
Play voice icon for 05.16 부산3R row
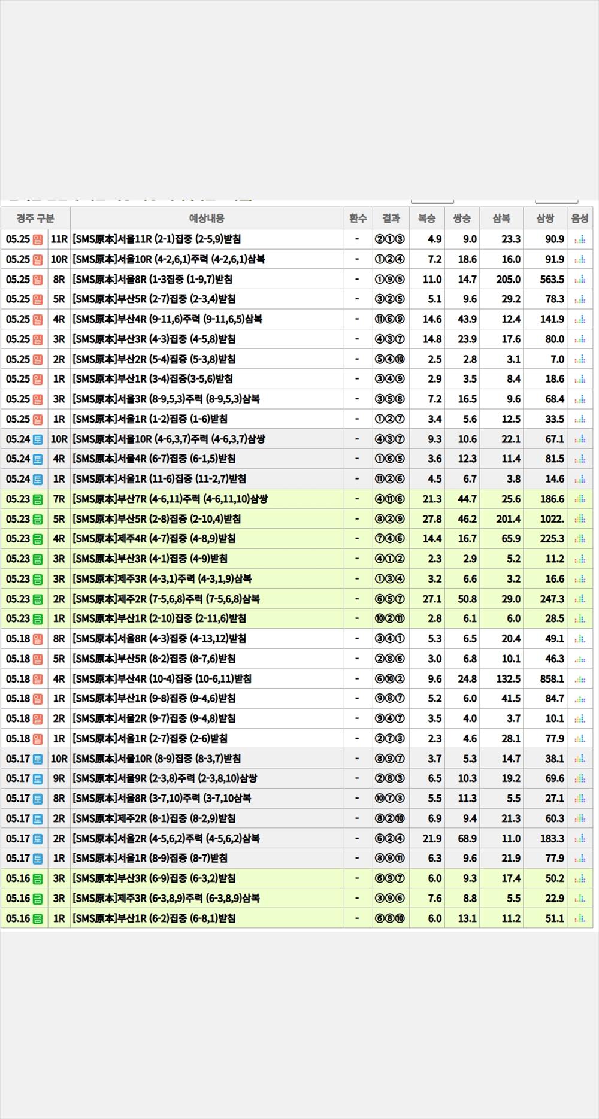pyautogui.click(x=580, y=878)
